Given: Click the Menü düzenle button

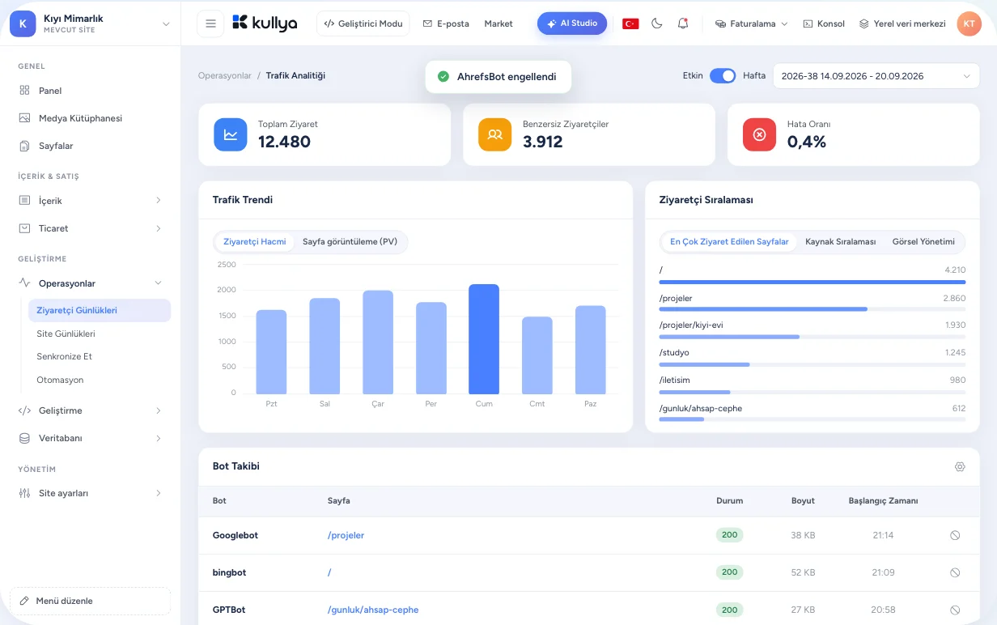Looking at the screenshot, I should [x=91, y=601].
